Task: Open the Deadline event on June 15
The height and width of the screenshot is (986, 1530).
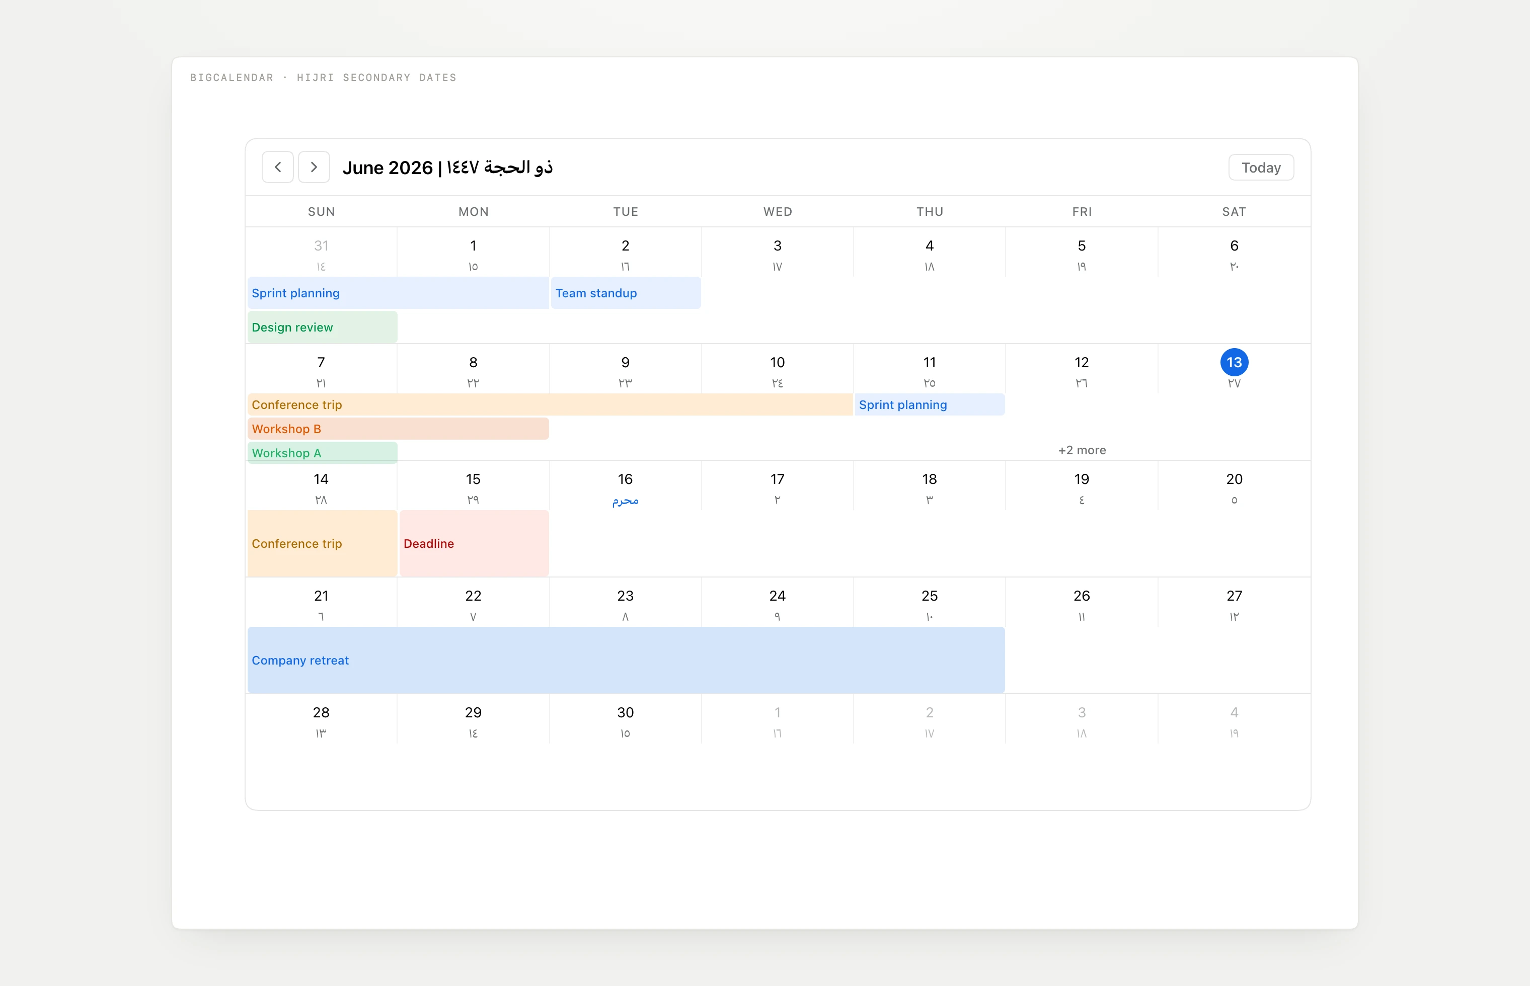Action: 474,544
